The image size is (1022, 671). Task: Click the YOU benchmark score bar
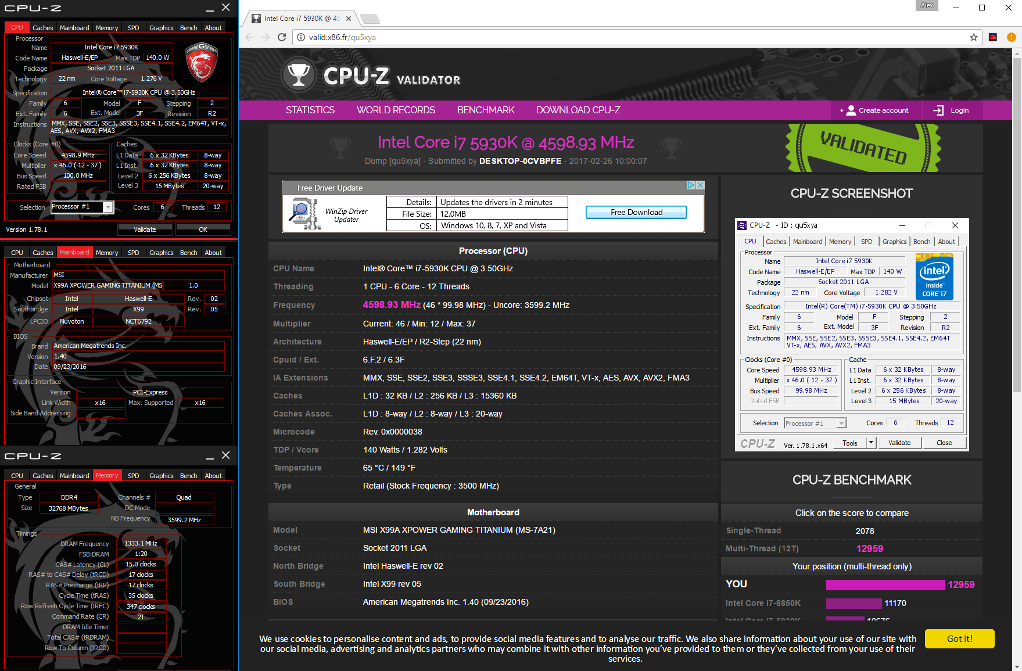coord(885,585)
